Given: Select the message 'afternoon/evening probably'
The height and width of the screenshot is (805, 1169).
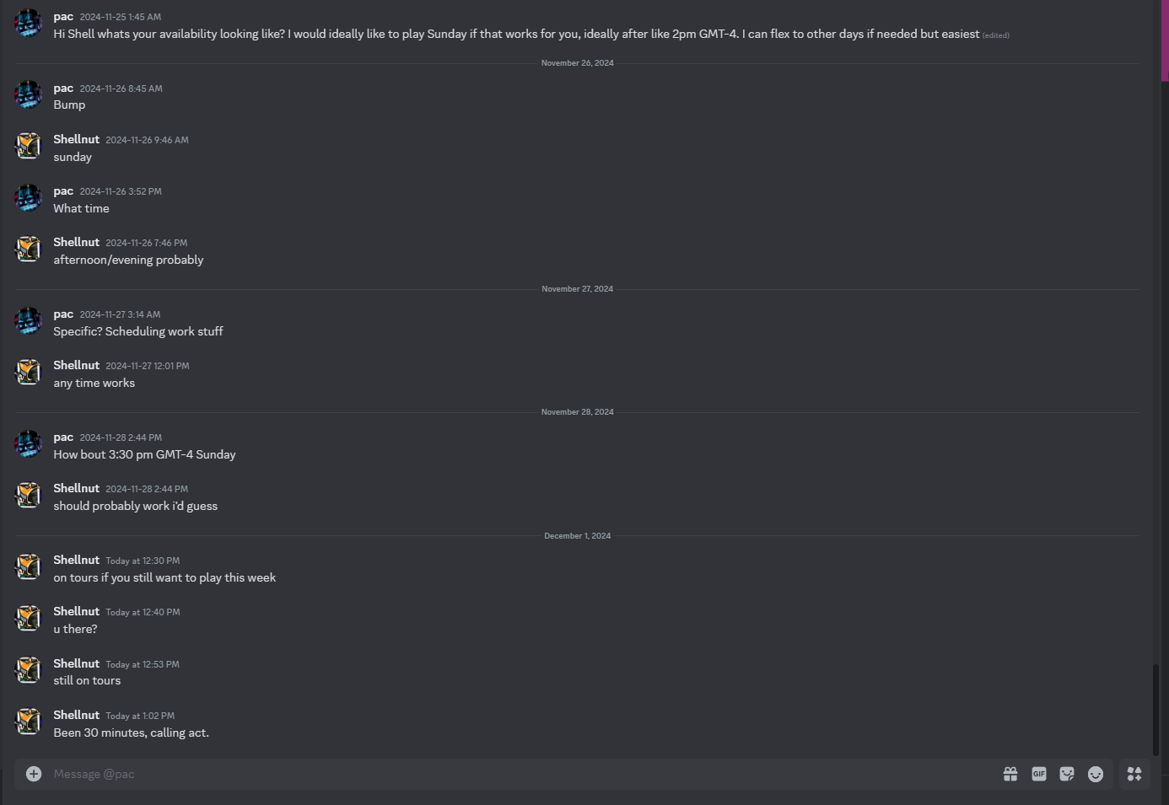Looking at the screenshot, I should (x=128, y=260).
